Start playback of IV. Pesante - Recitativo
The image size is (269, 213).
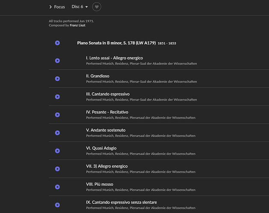(x=57, y=115)
